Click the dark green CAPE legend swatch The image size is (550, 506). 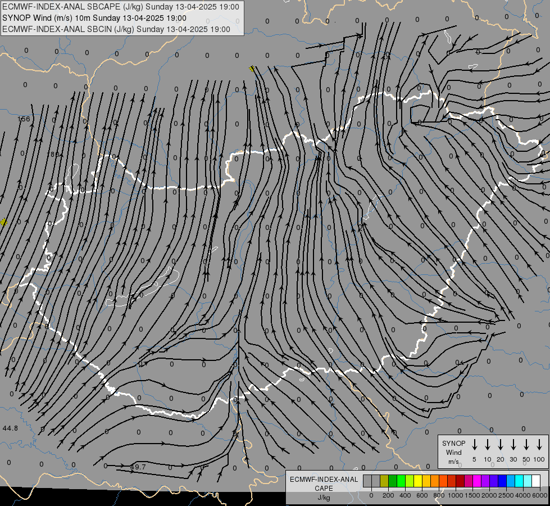pos(393,481)
